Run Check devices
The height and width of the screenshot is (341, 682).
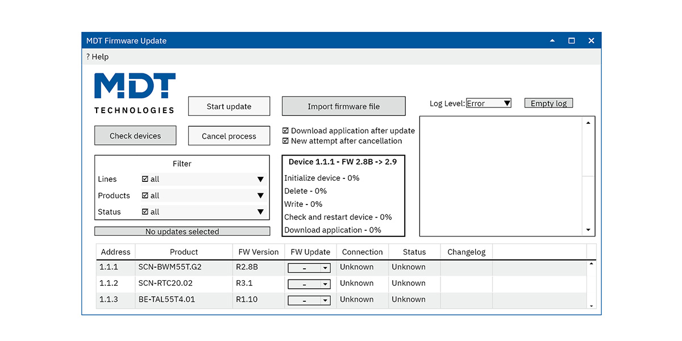(x=135, y=135)
